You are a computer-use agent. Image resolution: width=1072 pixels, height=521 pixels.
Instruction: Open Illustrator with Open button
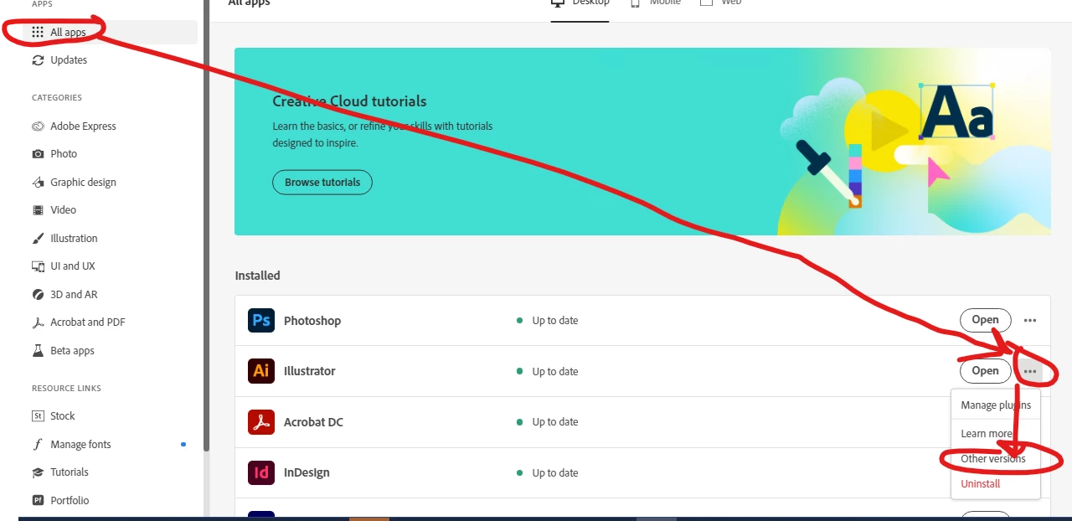tap(986, 371)
